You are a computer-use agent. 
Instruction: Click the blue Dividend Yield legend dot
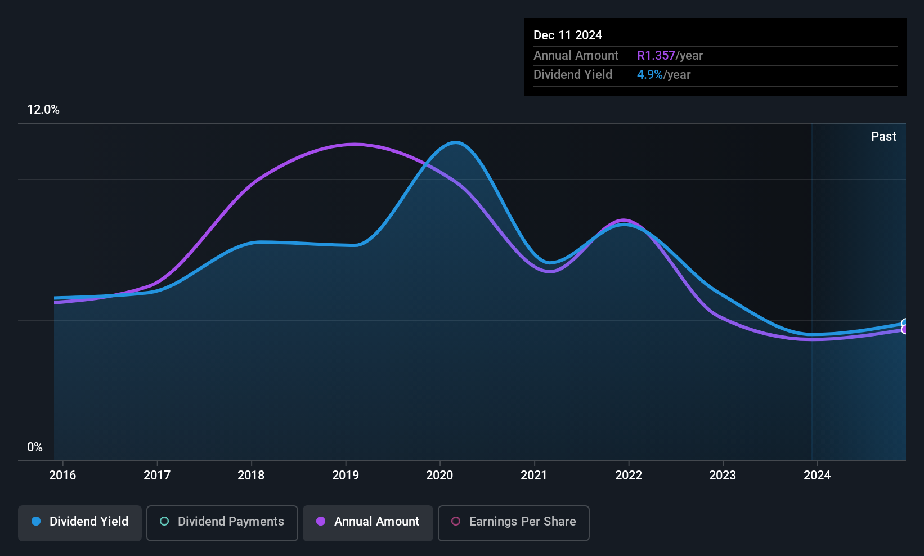36,521
